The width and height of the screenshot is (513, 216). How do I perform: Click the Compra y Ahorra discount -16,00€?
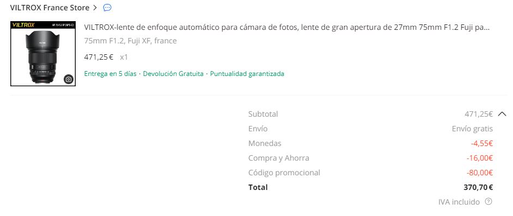479,158
